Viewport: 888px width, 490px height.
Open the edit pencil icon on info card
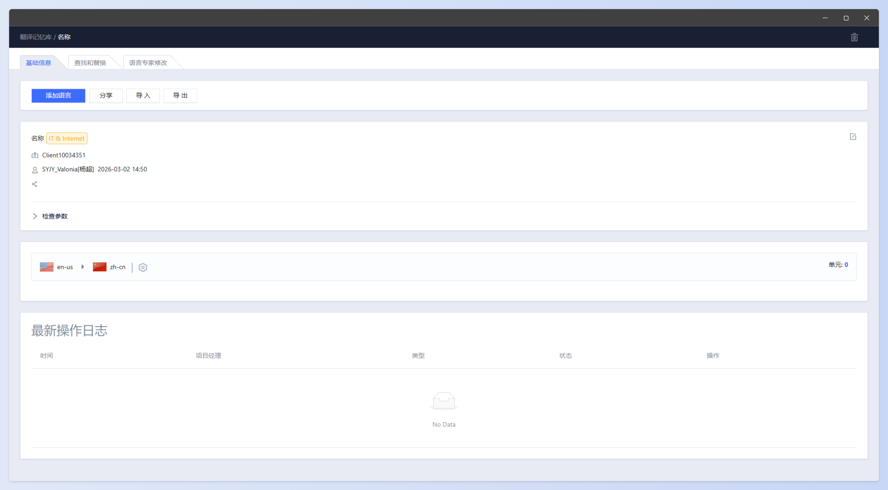coord(853,136)
